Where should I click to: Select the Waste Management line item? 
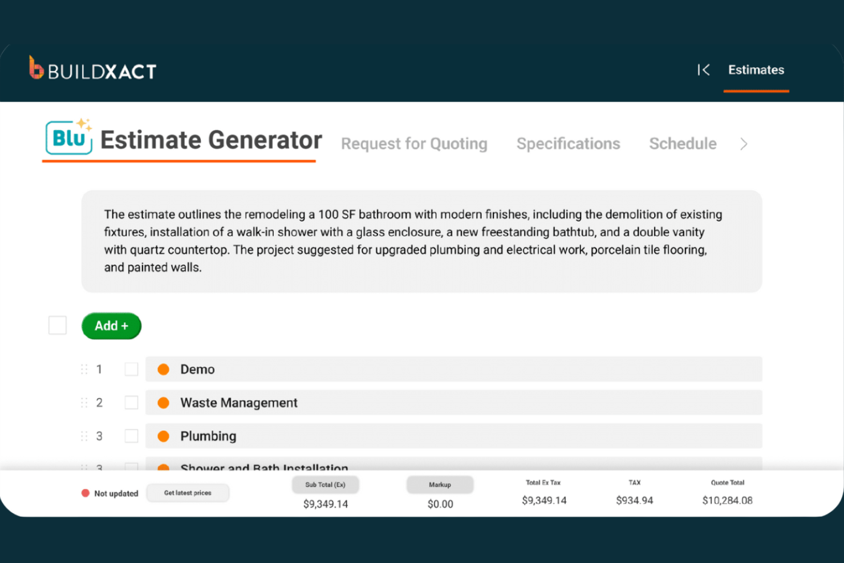[x=239, y=402]
